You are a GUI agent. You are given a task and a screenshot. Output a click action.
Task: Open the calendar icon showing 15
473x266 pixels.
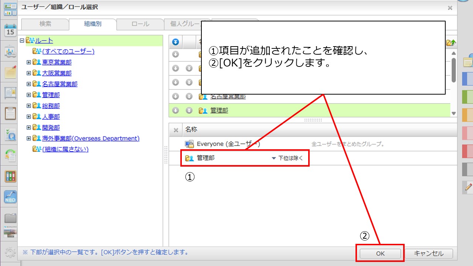point(10,30)
